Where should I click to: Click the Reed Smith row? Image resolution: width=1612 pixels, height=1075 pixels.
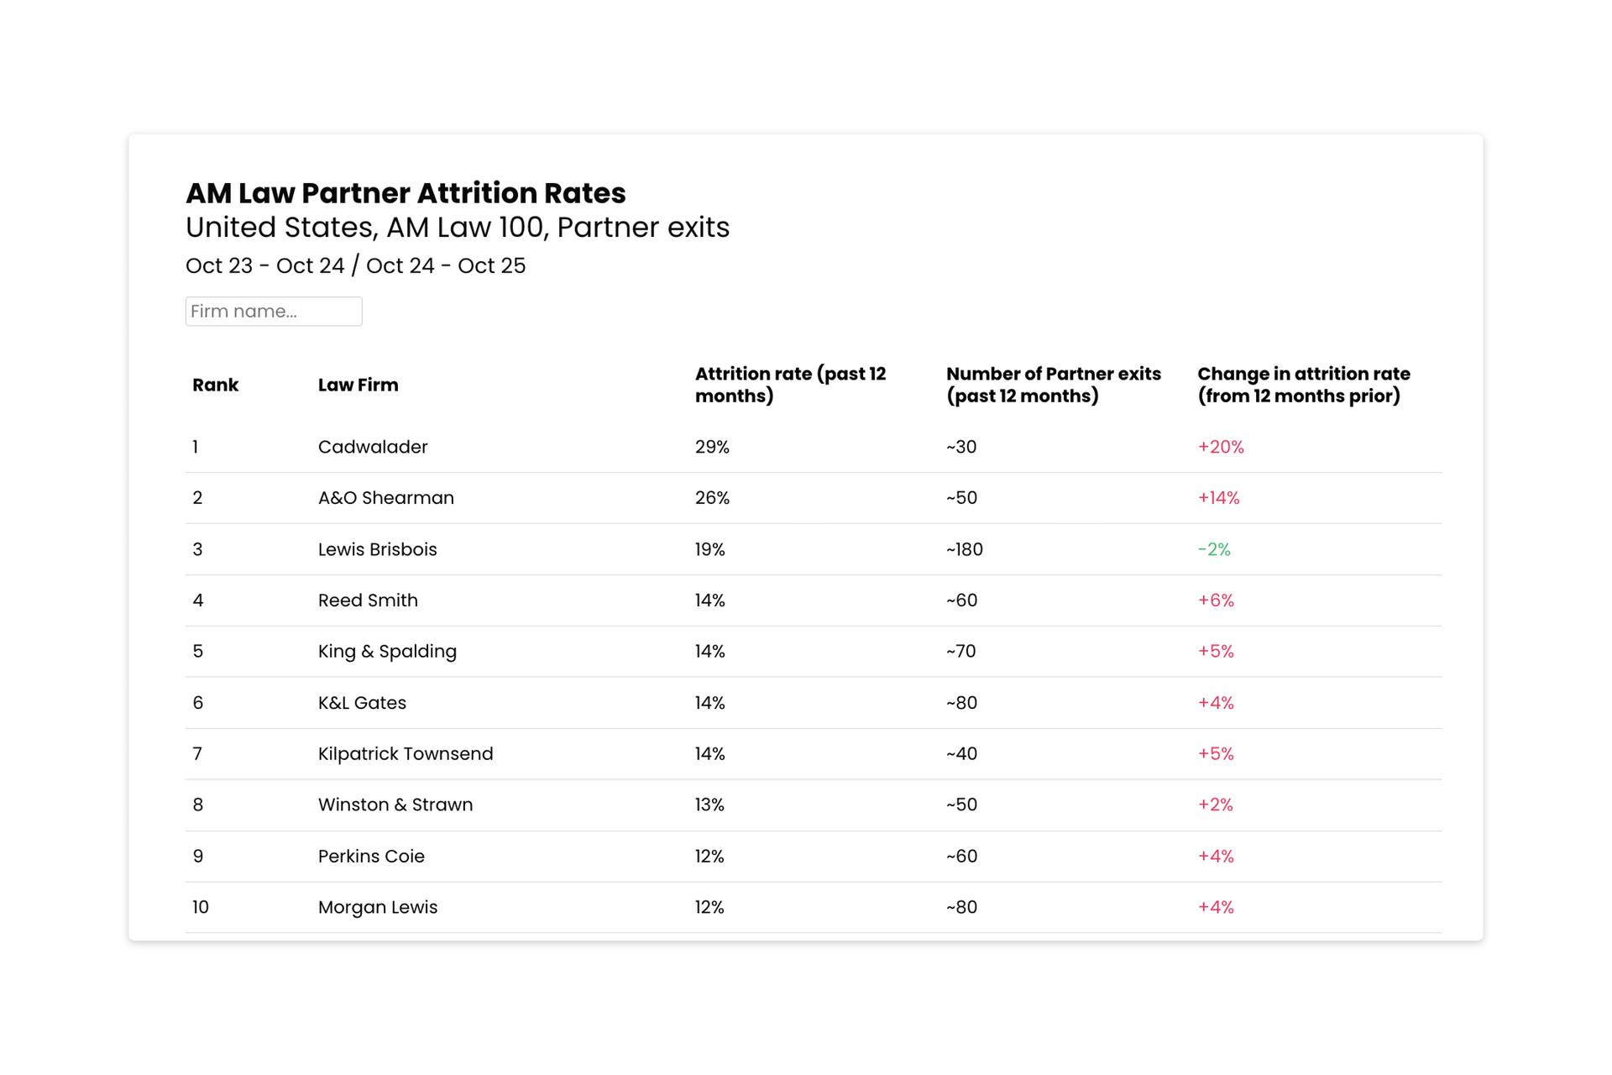pyautogui.click(x=368, y=600)
